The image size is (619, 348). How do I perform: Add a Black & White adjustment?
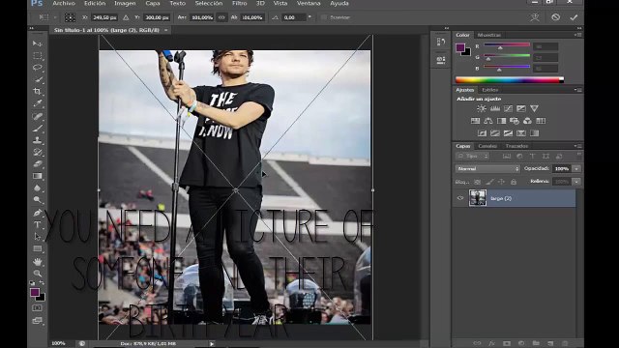(501, 121)
